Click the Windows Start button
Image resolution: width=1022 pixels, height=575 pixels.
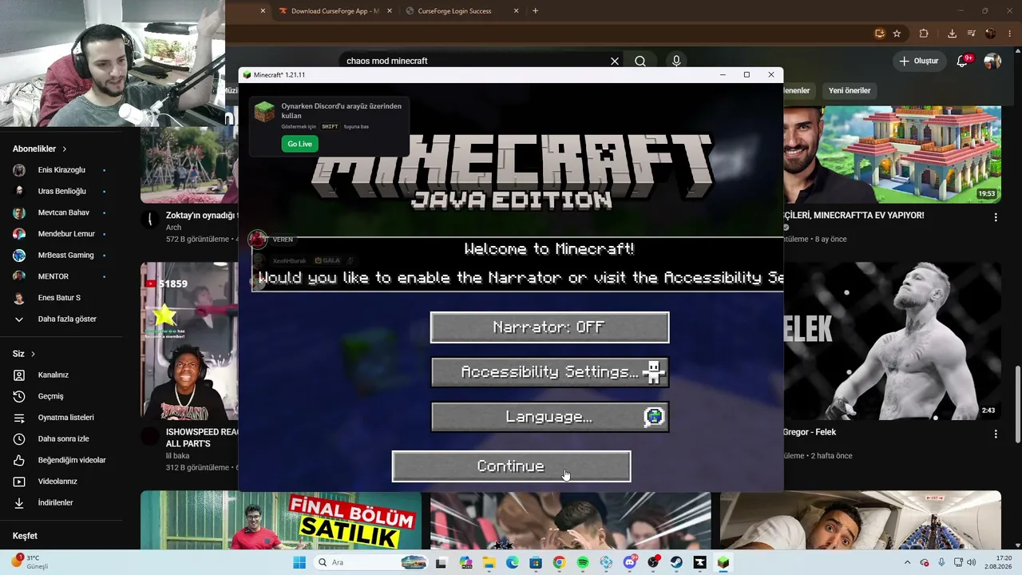[299, 563]
